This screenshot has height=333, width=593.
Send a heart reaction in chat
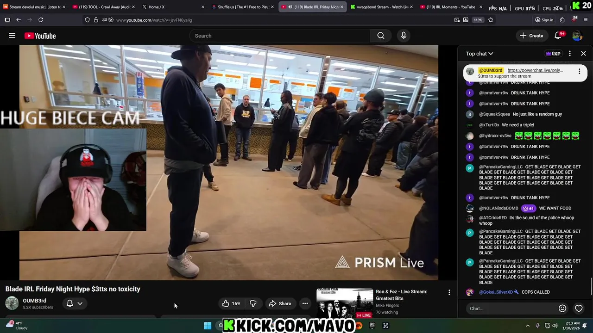click(x=579, y=308)
